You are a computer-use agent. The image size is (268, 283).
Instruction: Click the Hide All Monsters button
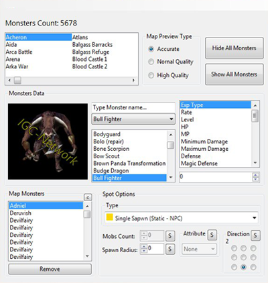click(234, 48)
